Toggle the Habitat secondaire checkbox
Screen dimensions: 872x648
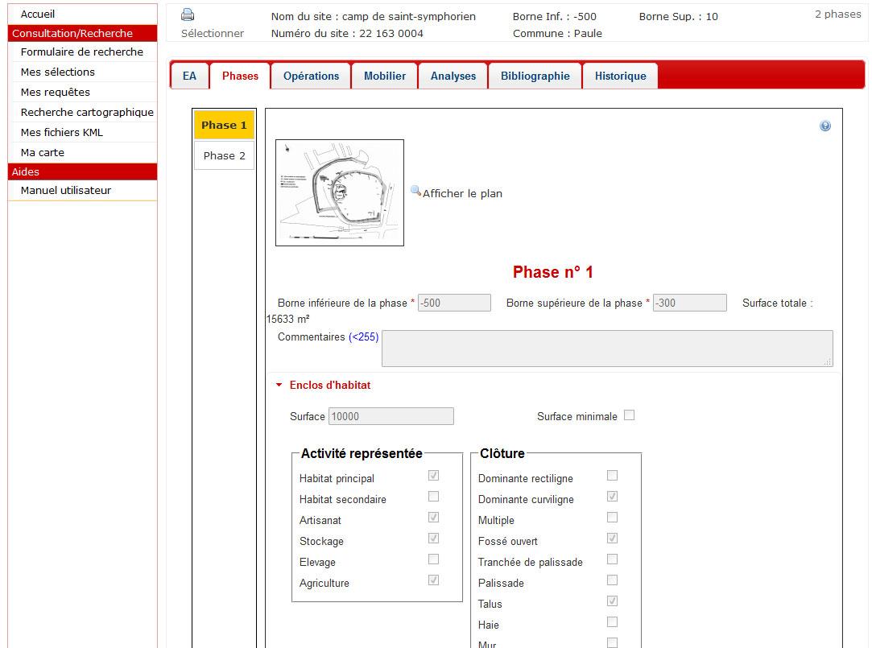(x=433, y=497)
